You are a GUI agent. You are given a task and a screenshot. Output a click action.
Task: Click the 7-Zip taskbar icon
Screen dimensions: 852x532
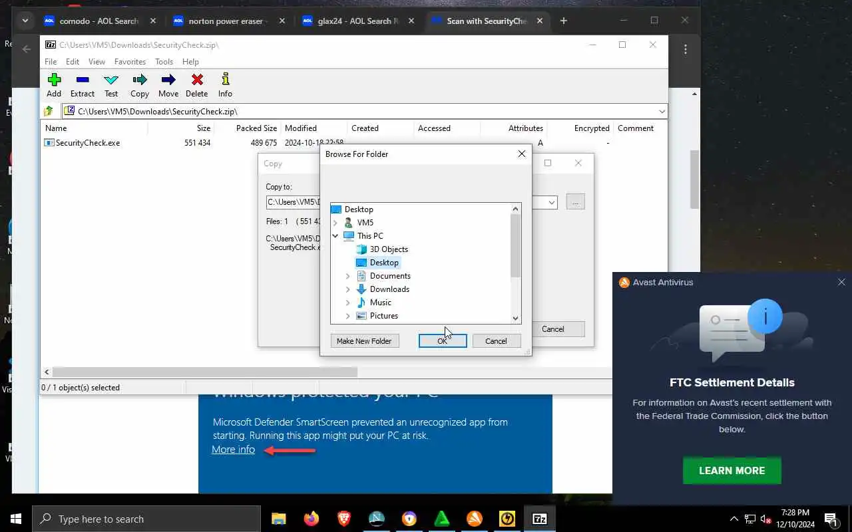click(540, 519)
